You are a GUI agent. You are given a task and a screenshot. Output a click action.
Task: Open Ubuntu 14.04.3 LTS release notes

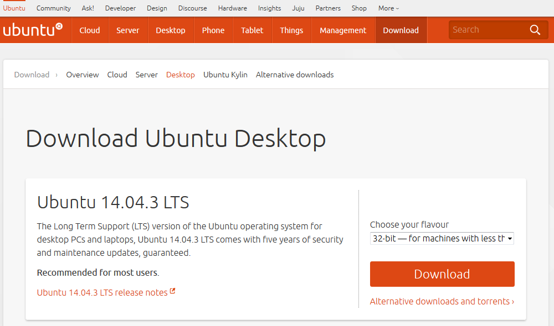[102, 292]
